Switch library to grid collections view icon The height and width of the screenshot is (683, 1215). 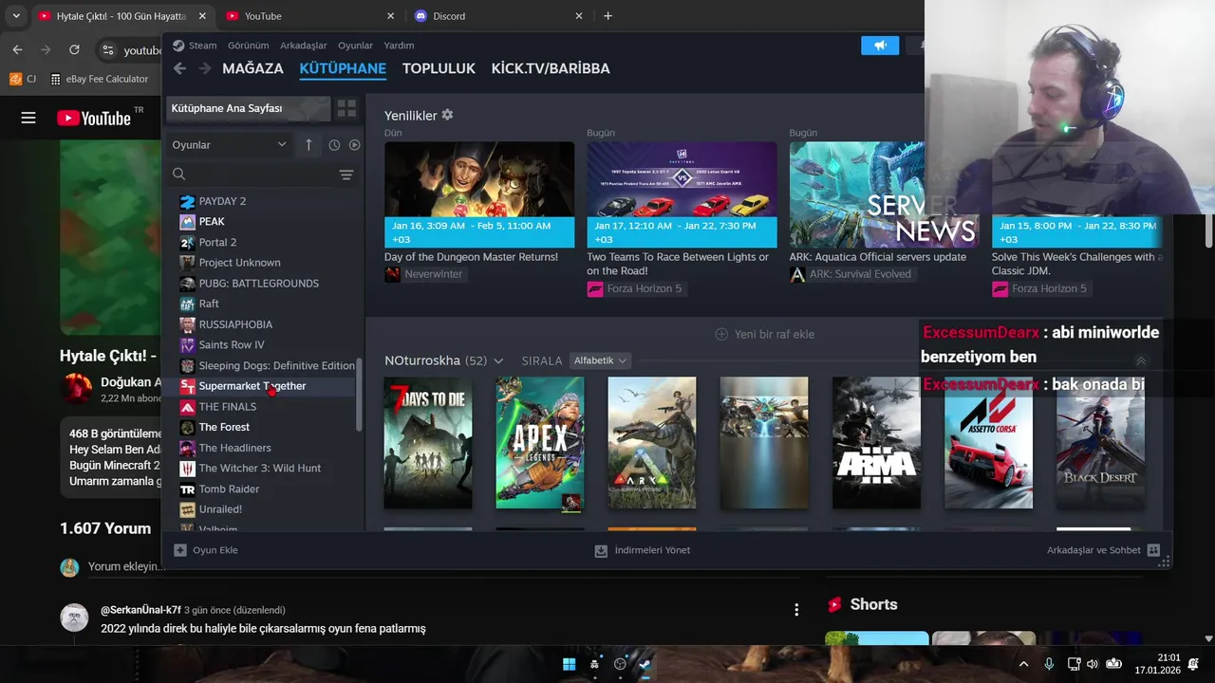pyautogui.click(x=346, y=108)
